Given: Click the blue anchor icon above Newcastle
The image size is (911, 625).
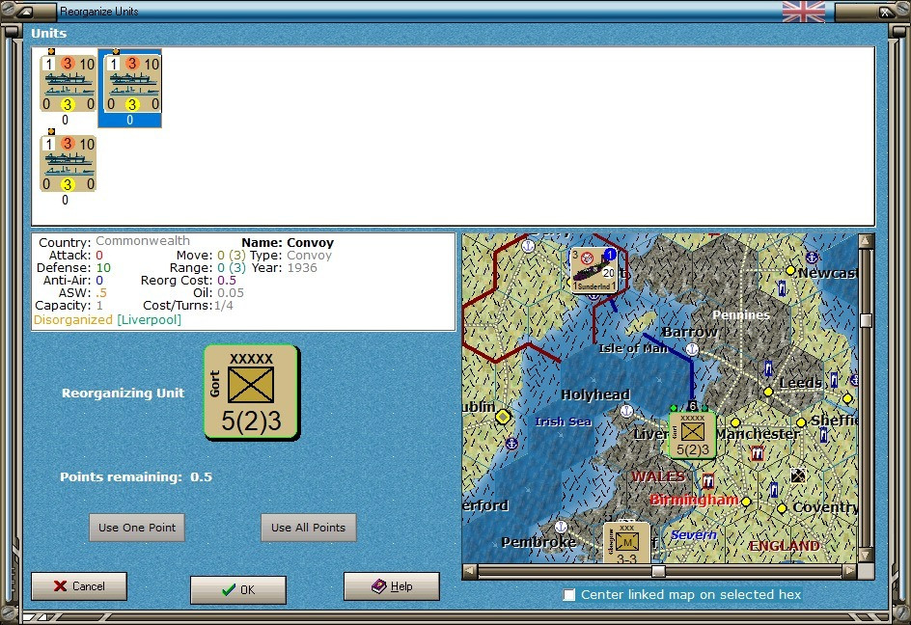Looking at the screenshot, I should pyautogui.click(x=812, y=257).
